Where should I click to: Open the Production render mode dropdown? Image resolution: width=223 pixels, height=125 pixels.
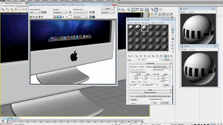108,12
